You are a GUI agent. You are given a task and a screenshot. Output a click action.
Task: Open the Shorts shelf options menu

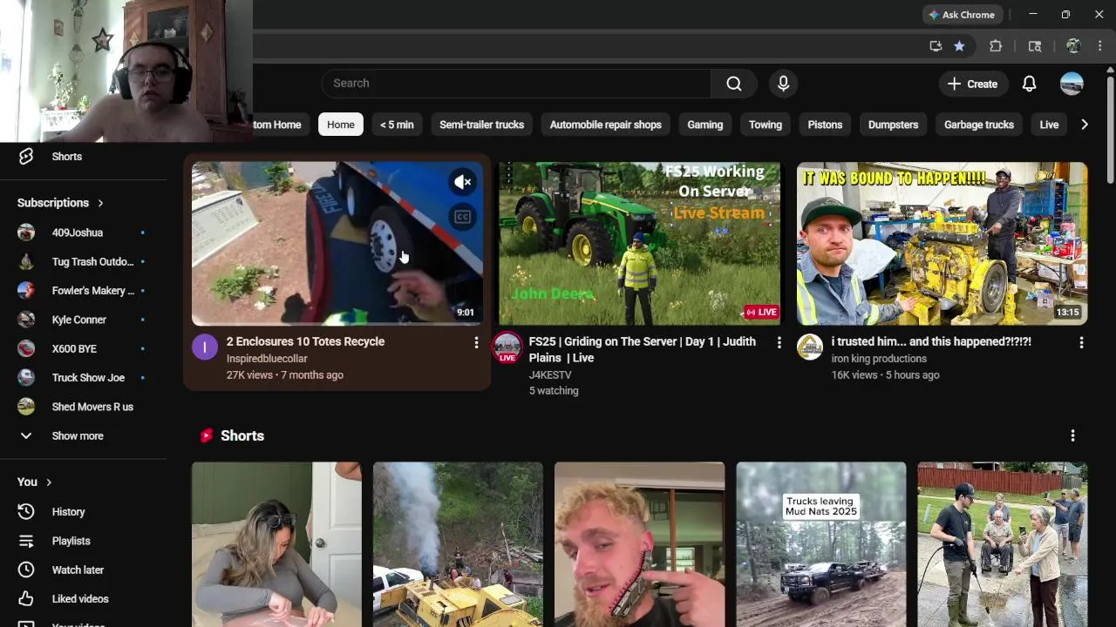(x=1072, y=435)
